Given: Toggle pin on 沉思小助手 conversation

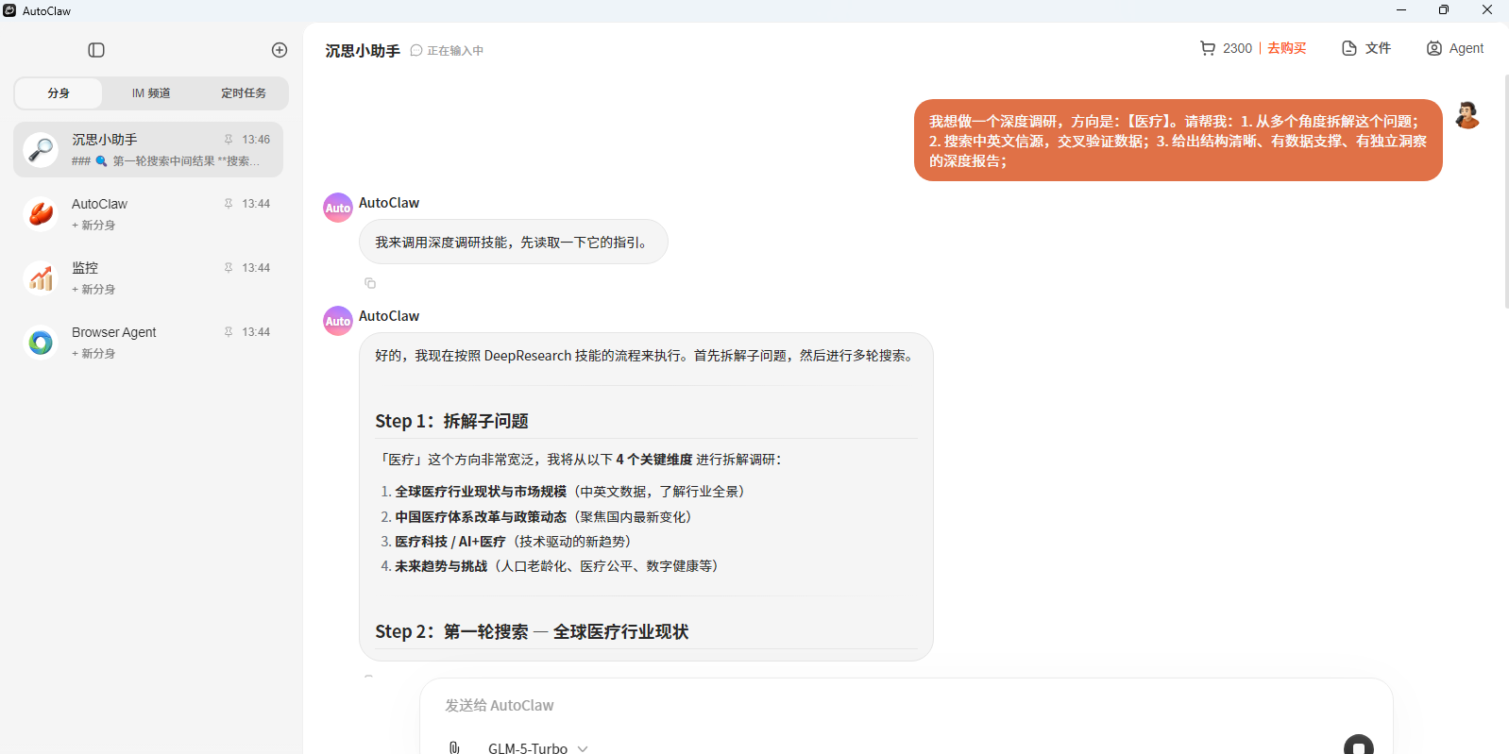Looking at the screenshot, I should (x=229, y=140).
